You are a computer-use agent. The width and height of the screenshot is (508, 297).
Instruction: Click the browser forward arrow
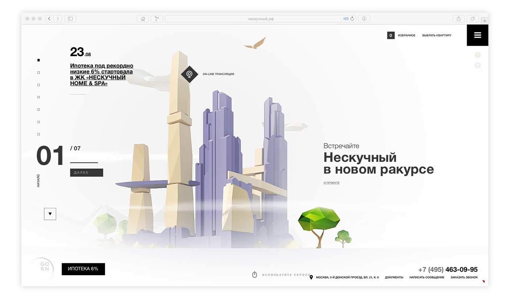click(58, 18)
